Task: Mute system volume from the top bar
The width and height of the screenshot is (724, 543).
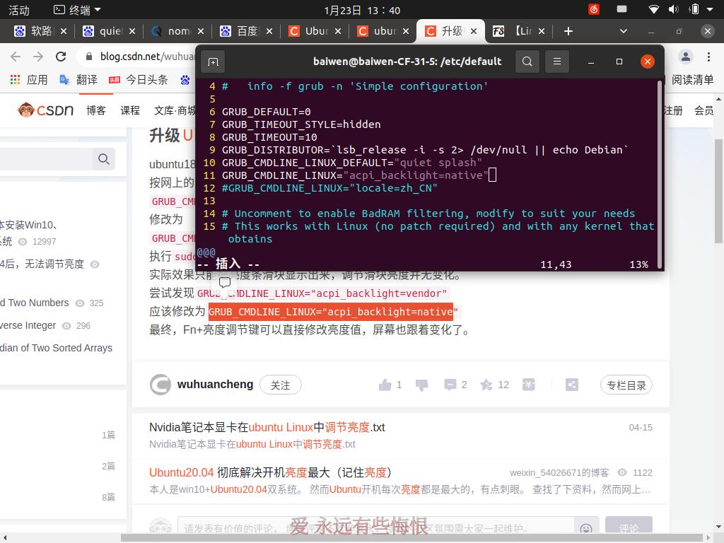Action: click(x=672, y=10)
